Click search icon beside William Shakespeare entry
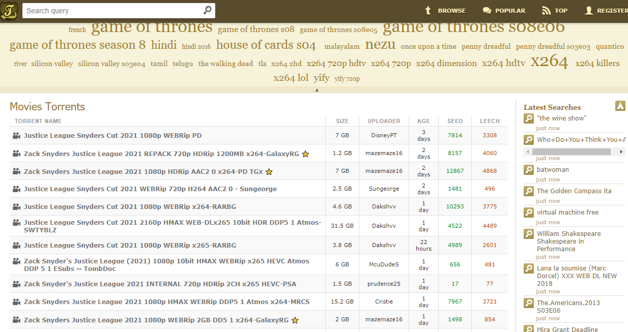Viewport: 628px width, 332px height. click(529, 234)
